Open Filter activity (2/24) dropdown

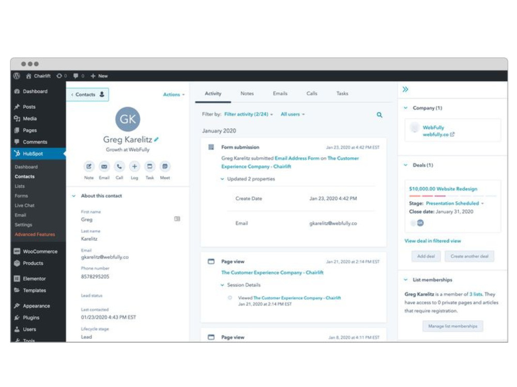coord(248,114)
